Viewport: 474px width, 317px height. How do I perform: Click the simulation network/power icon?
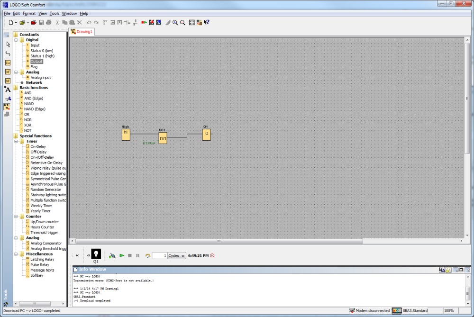pyautogui.click(x=112, y=256)
